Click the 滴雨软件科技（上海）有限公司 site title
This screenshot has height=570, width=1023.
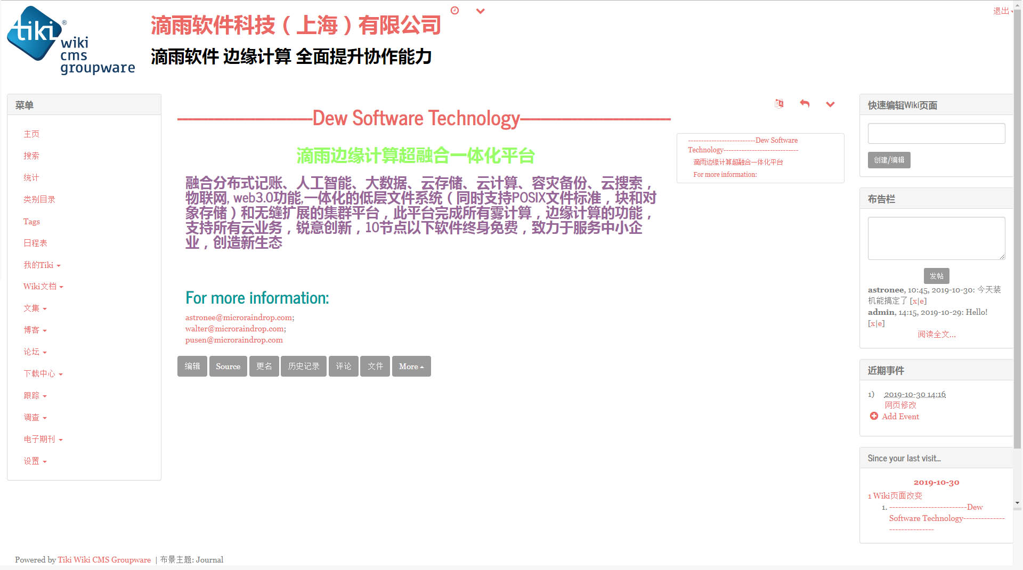[x=296, y=26]
